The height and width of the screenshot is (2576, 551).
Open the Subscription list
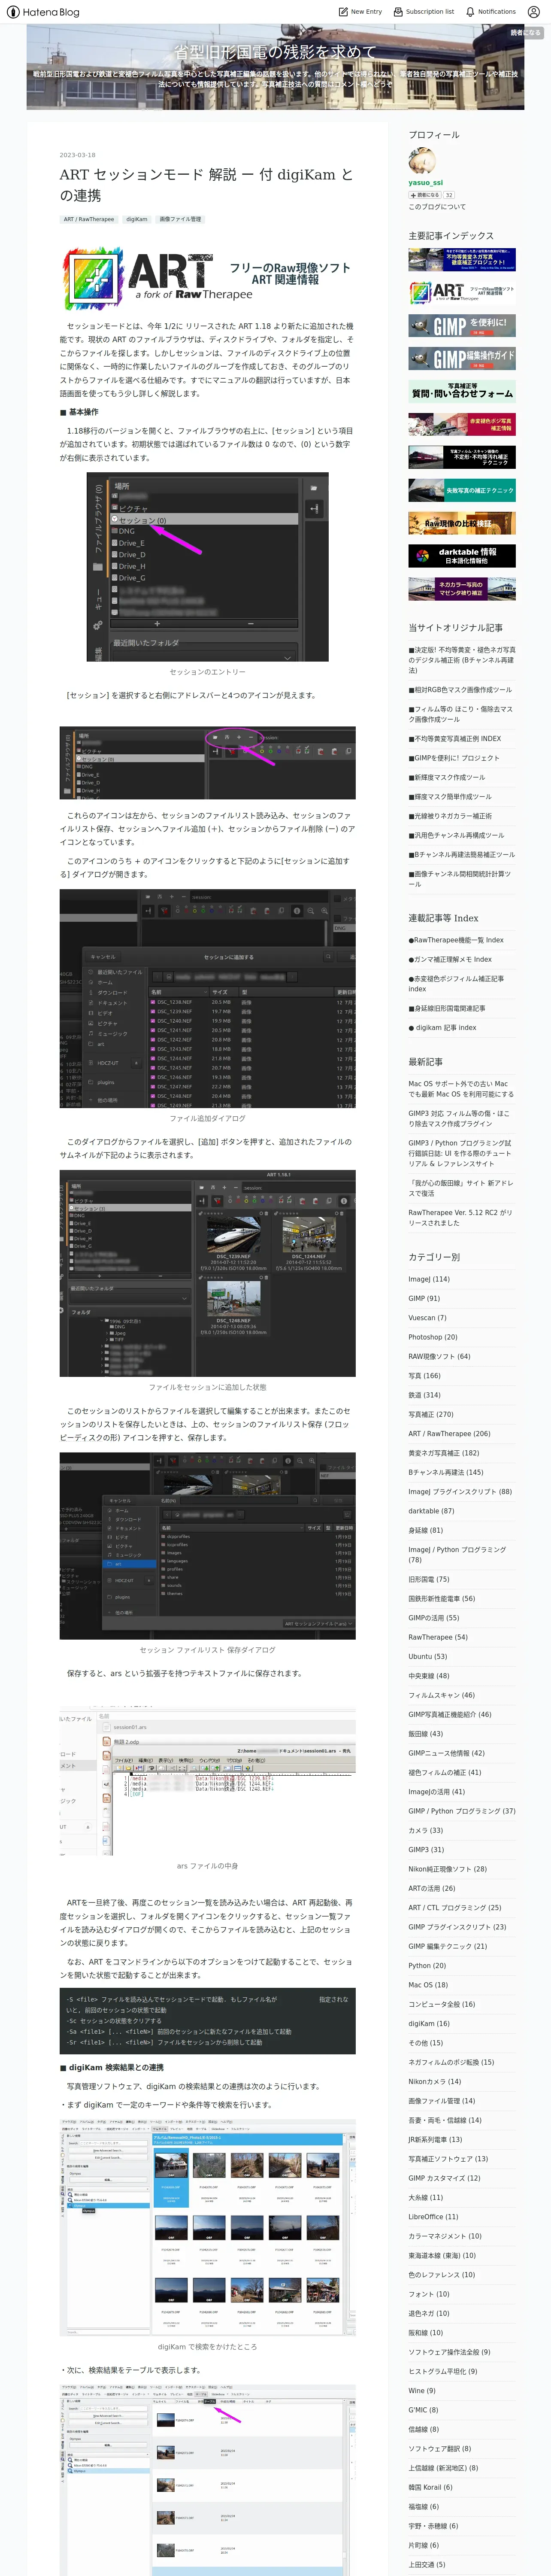click(424, 12)
